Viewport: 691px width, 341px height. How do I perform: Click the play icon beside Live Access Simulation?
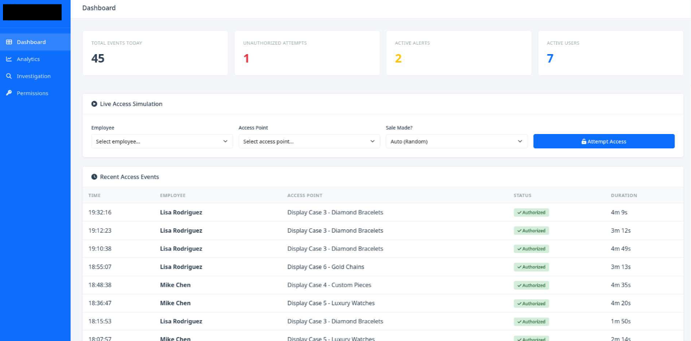point(94,104)
